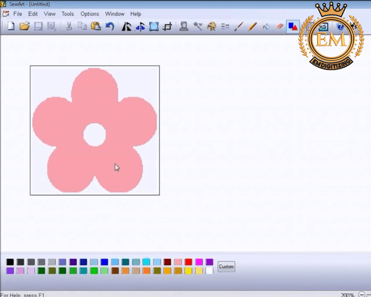
Task: Open the File menu
Action: click(x=17, y=14)
